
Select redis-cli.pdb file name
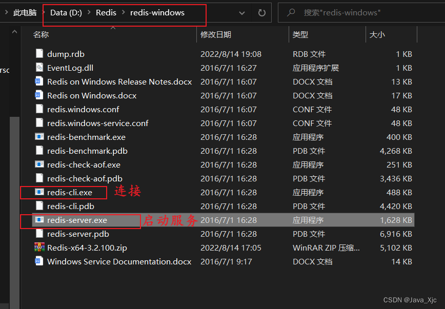click(71, 207)
